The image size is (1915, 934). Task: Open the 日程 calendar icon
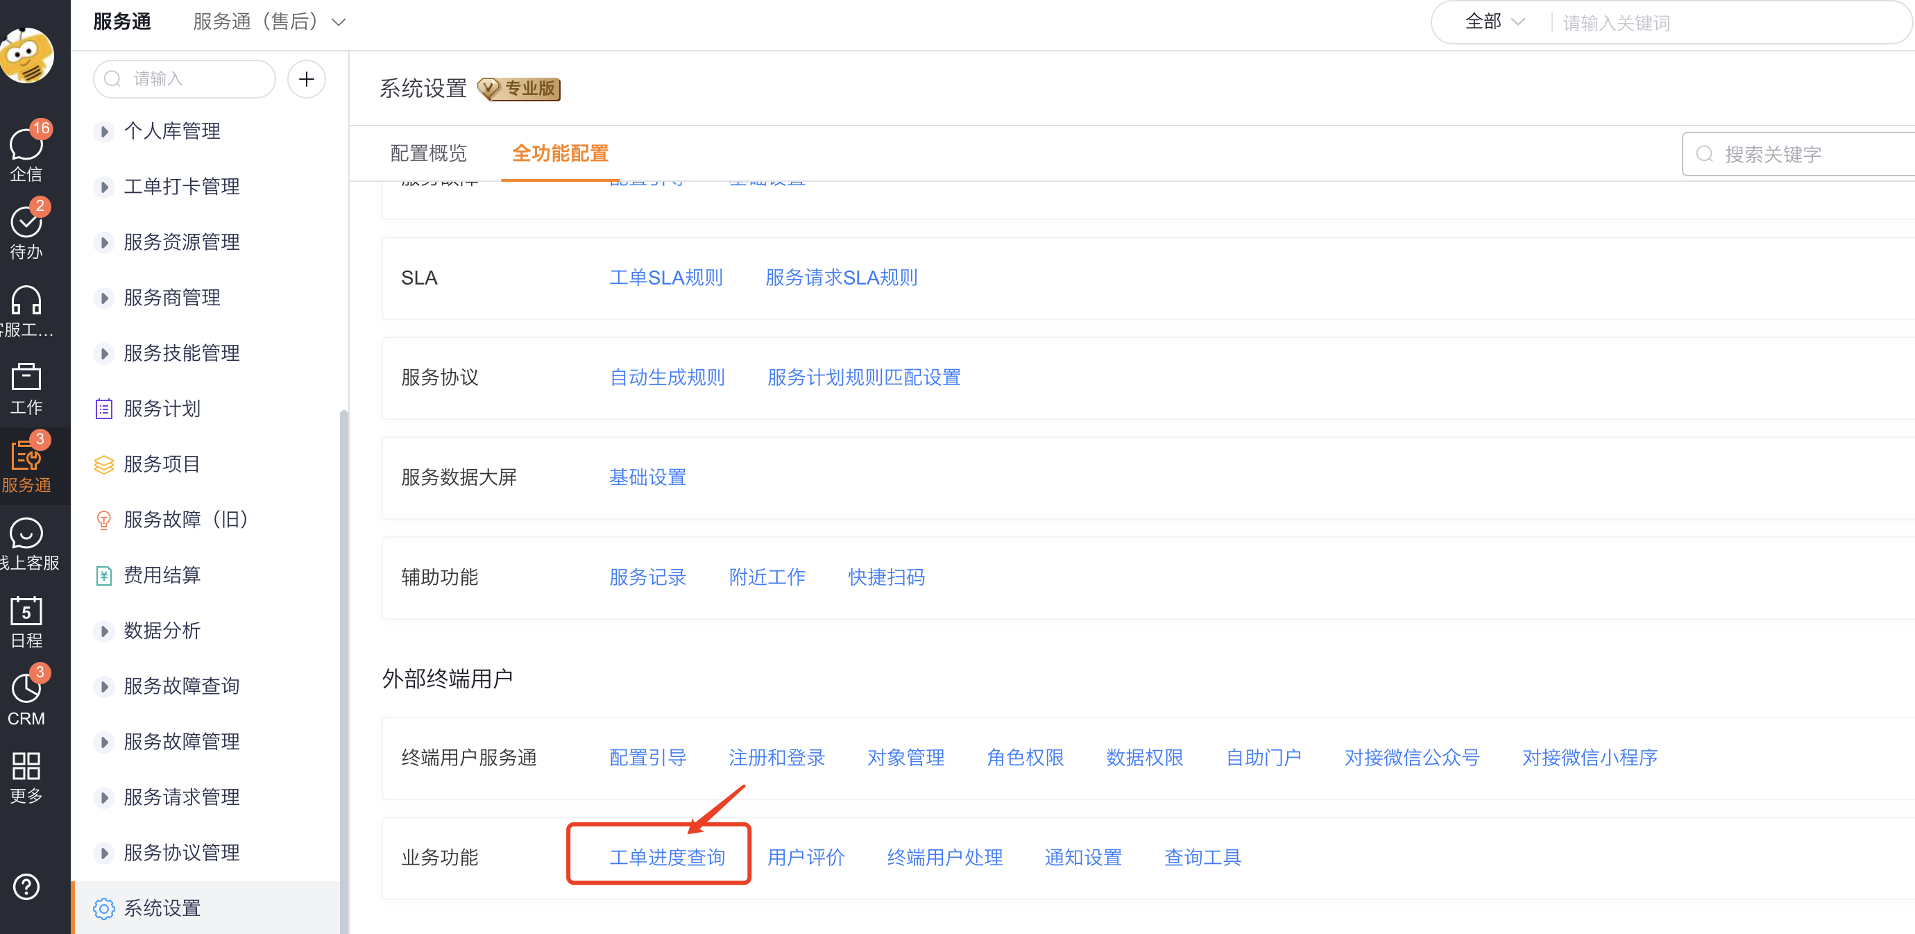26,611
